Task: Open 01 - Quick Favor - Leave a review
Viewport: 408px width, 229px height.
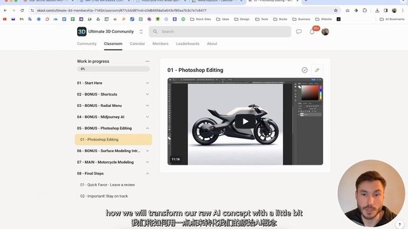Action: pyautogui.click(x=108, y=185)
